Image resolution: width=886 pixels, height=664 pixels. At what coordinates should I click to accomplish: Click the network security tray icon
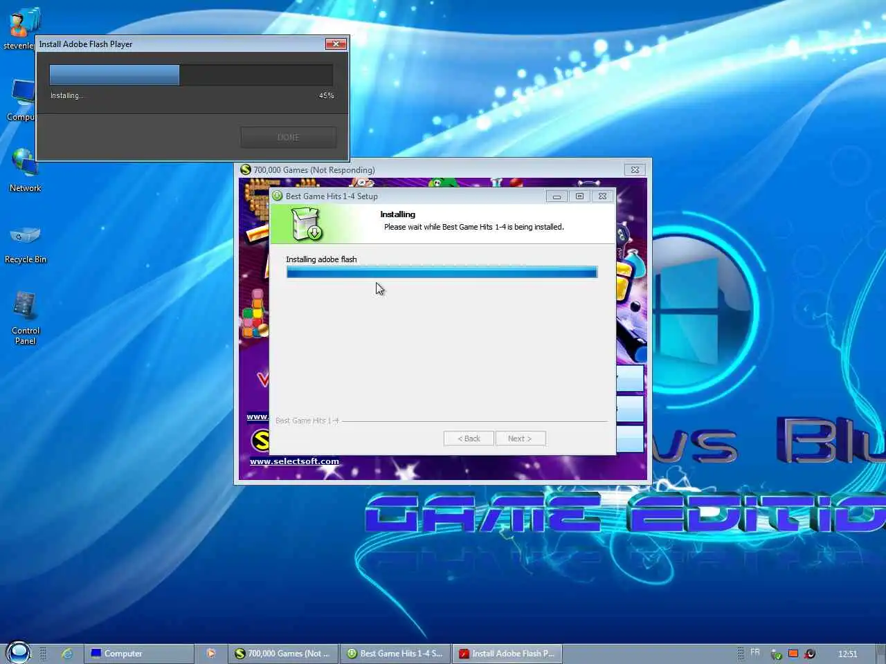[x=777, y=654]
